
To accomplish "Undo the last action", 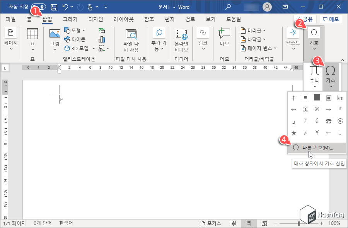I will [65, 7].
